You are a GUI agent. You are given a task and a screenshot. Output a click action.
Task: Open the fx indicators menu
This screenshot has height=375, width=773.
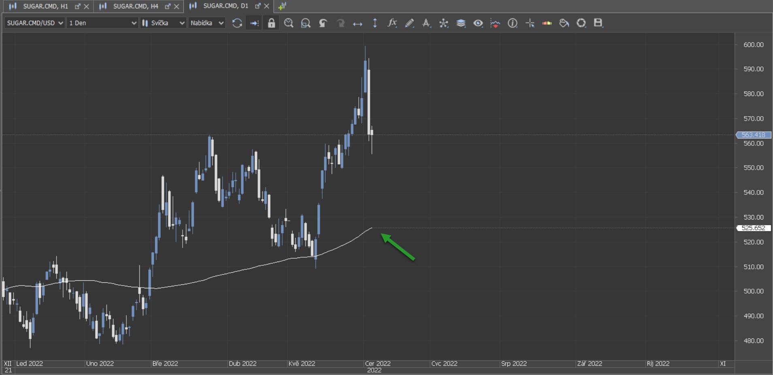point(392,23)
